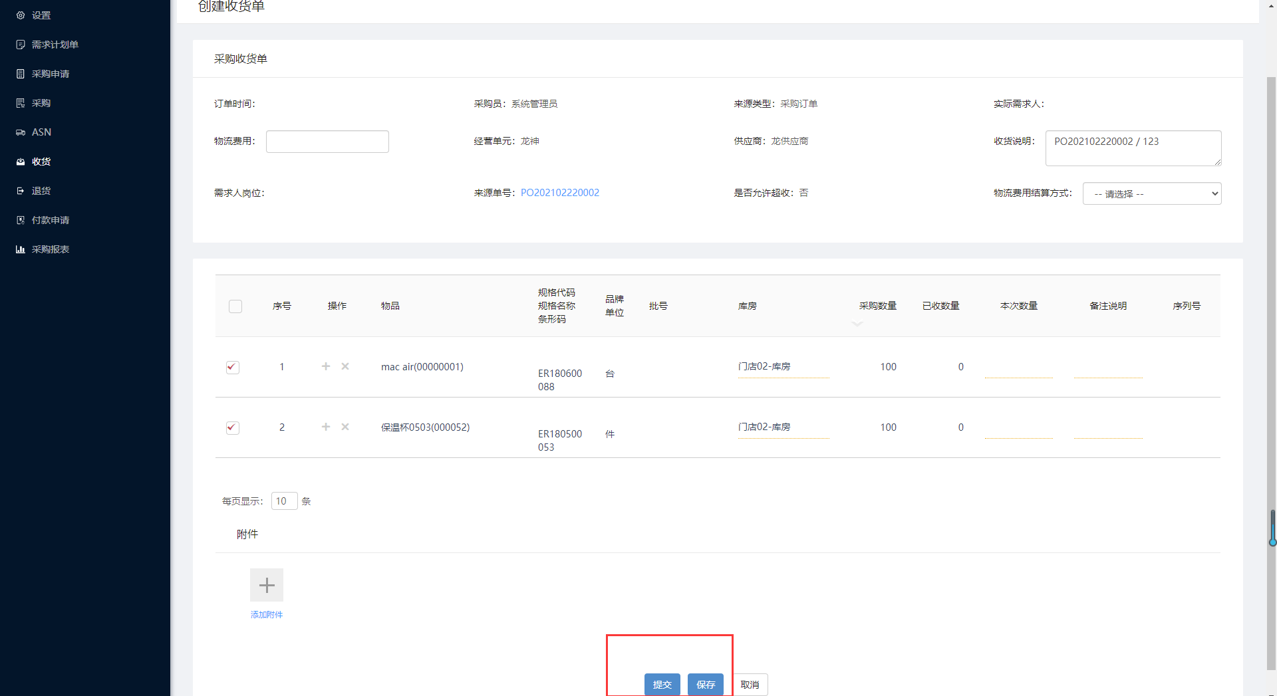The image size is (1277, 696).
Task: Click the 批号 column header
Action: pyautogui.click(x=658, y=306)
